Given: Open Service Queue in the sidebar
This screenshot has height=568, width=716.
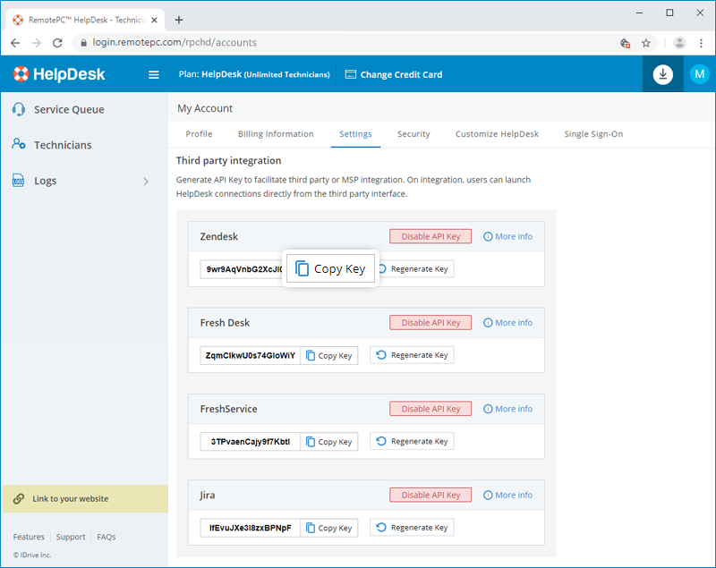Looking at the screenshot, I should point(69,109).
